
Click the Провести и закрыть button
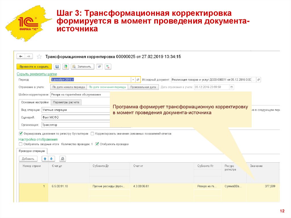tap(34, 67)
